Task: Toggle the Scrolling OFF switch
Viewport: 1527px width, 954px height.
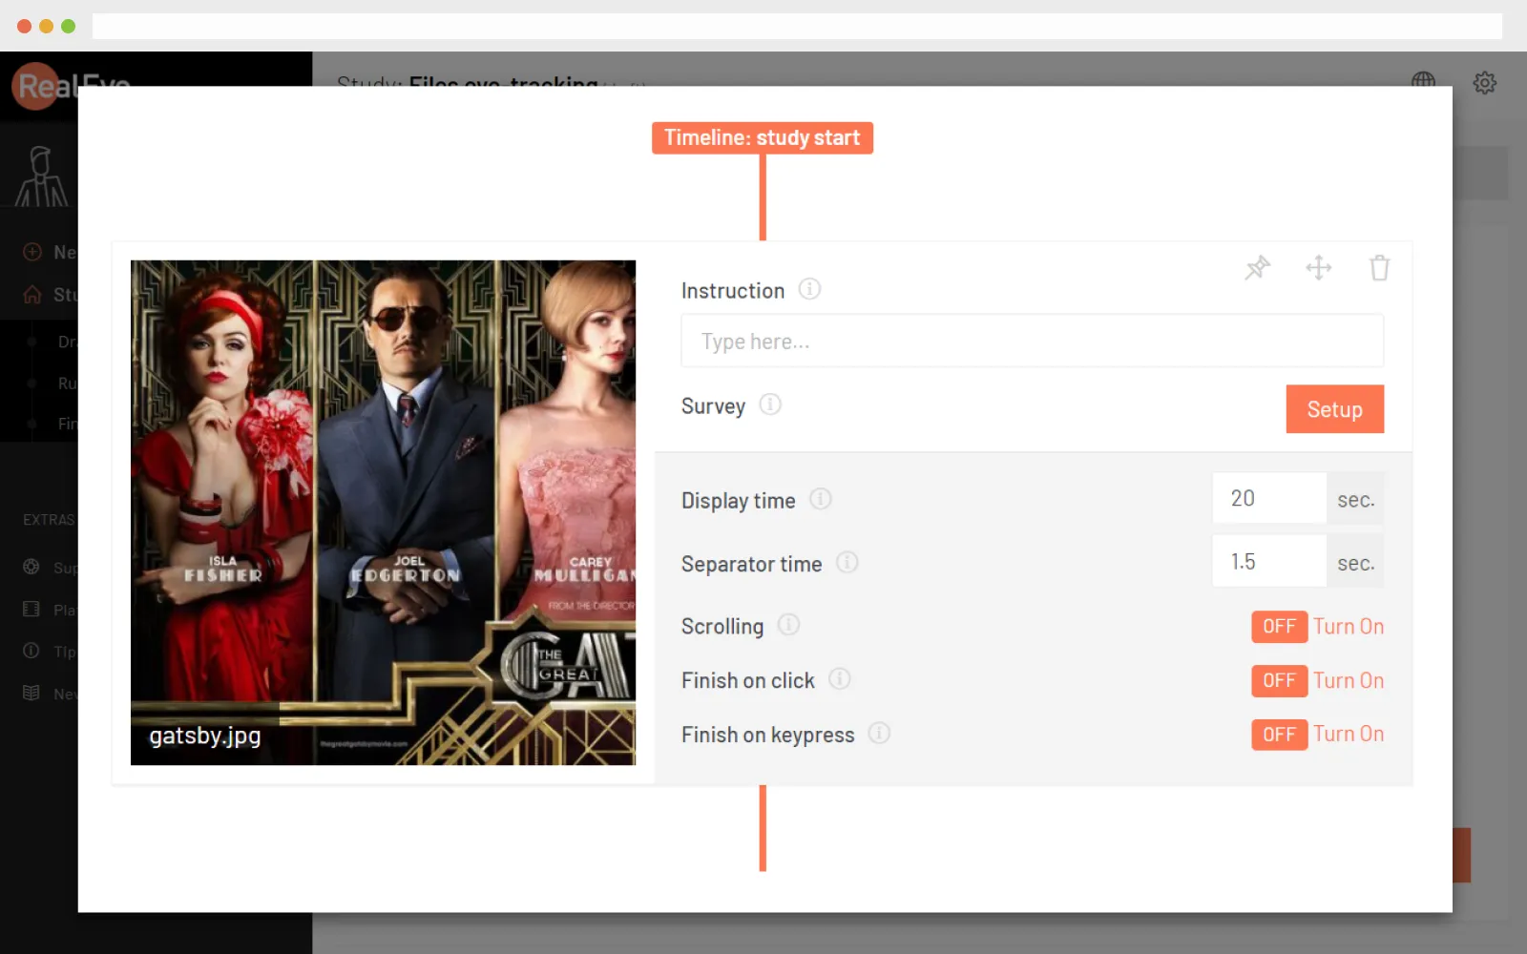Action: pos(1279,627)
